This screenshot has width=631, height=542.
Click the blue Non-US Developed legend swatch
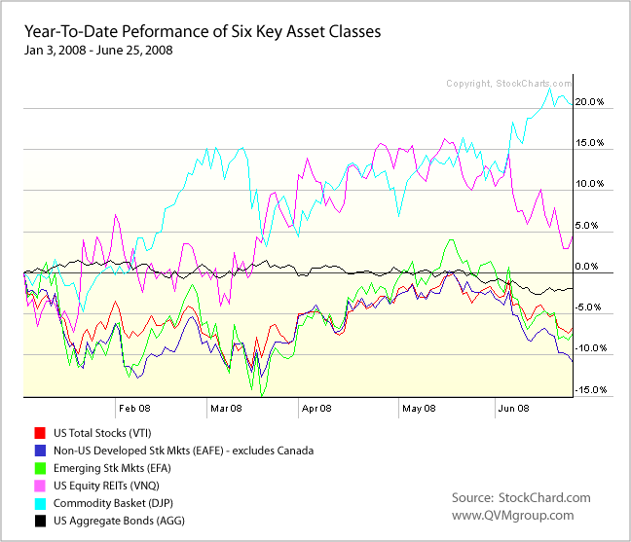click(41, 451)
